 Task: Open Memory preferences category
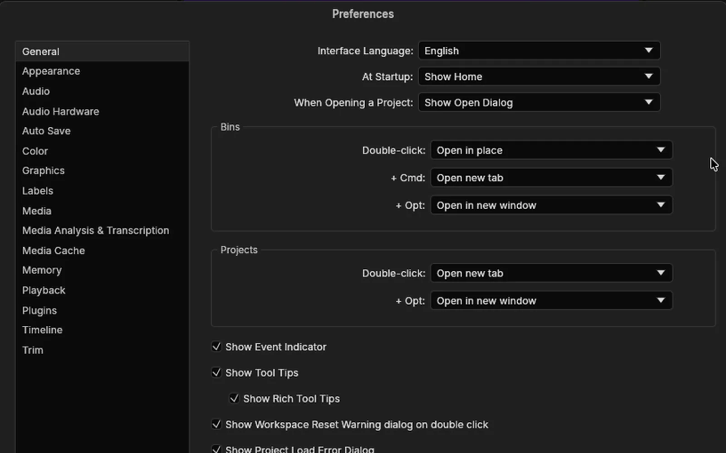point(102,270)
